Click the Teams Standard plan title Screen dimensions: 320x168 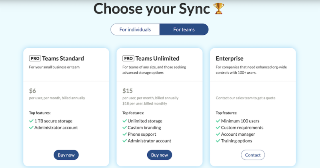click(63, 58)
